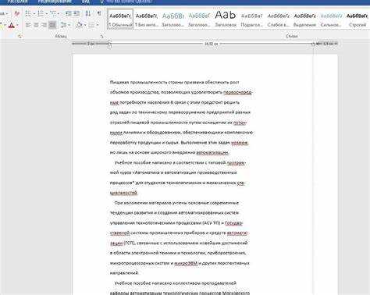This screenshot has width=370, height=295.
Task: Apply a numbered list
Action: click(41, 13)
